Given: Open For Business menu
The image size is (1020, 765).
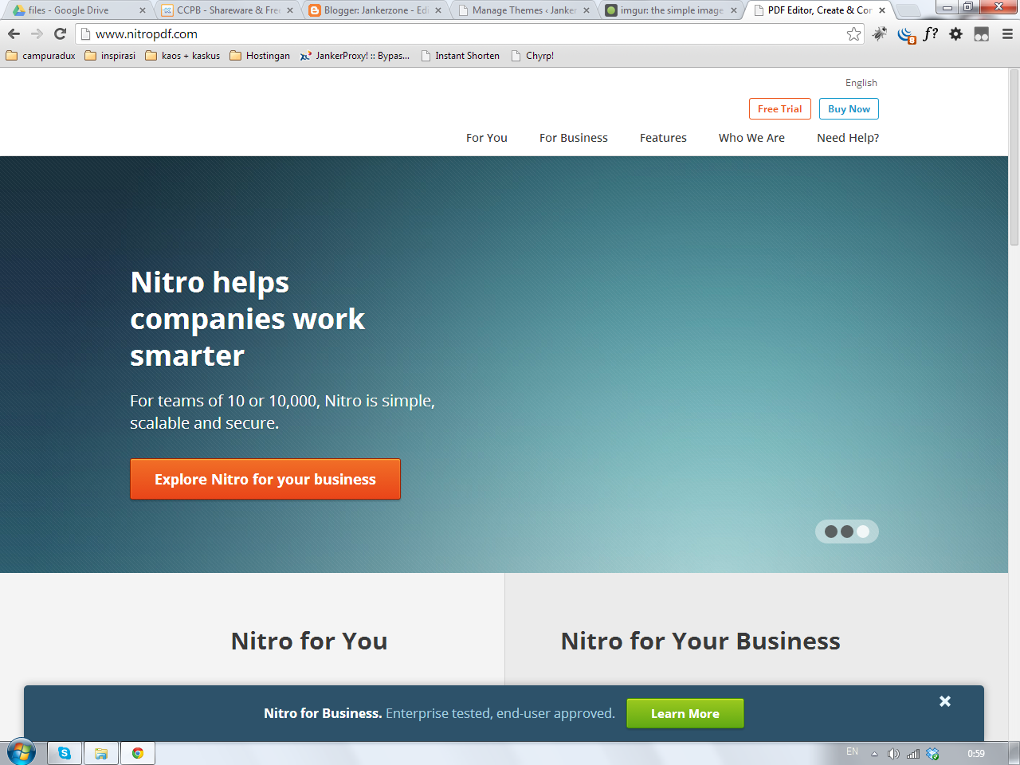Looking at the screenshot, I should [574, 138].
